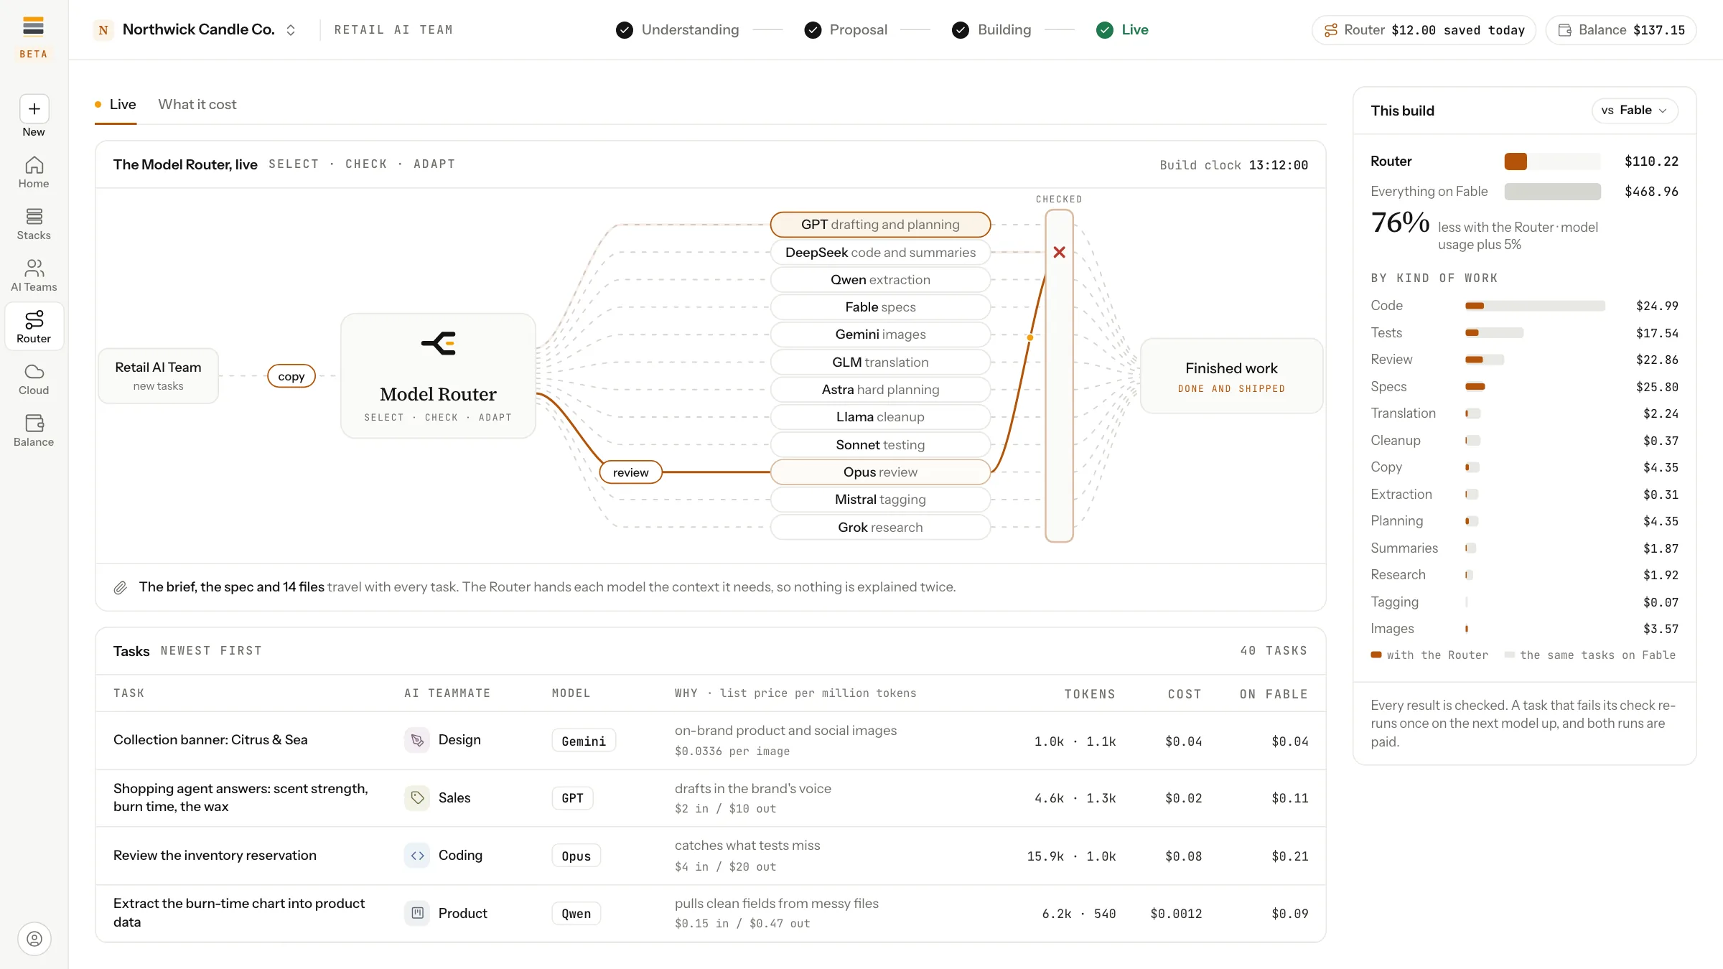The width and height of the screenshot is (1723, 969).
Task: Click the Finished work node
Action: pos(1231,376)
